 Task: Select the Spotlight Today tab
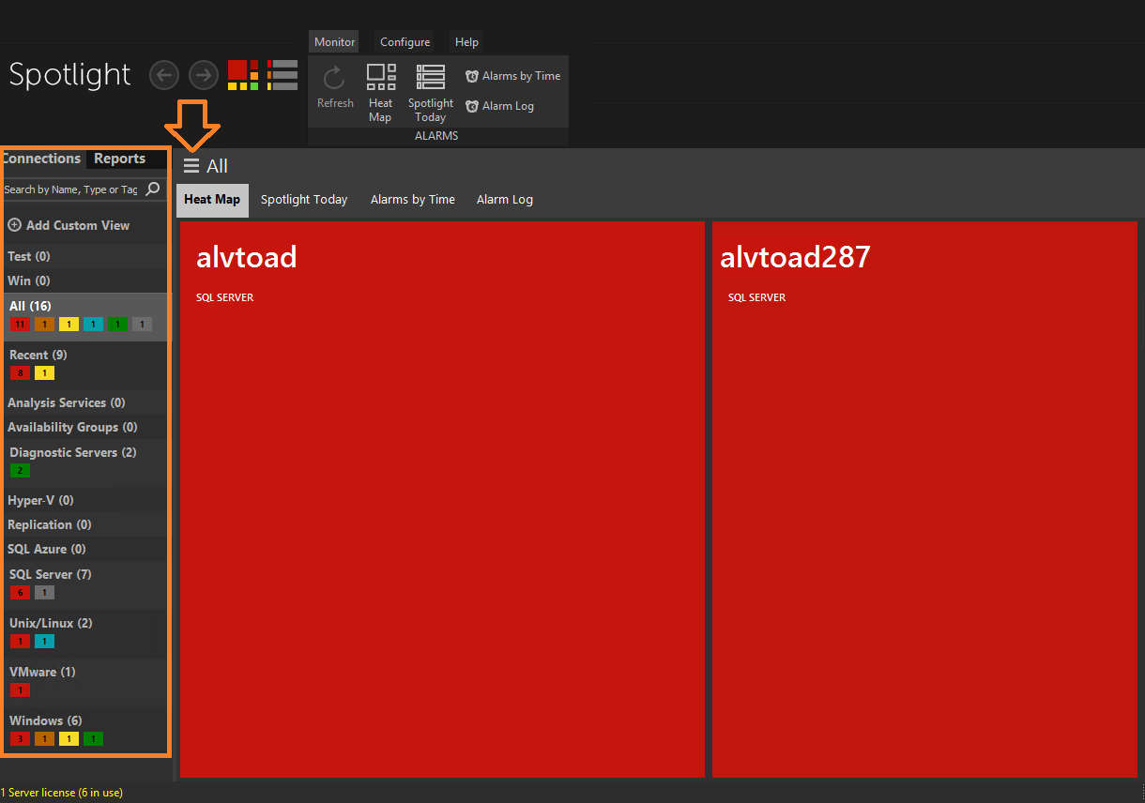(304, 200)
